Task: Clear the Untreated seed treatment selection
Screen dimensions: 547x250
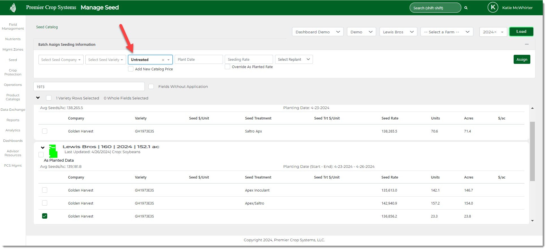Action: tap(163, 60)
